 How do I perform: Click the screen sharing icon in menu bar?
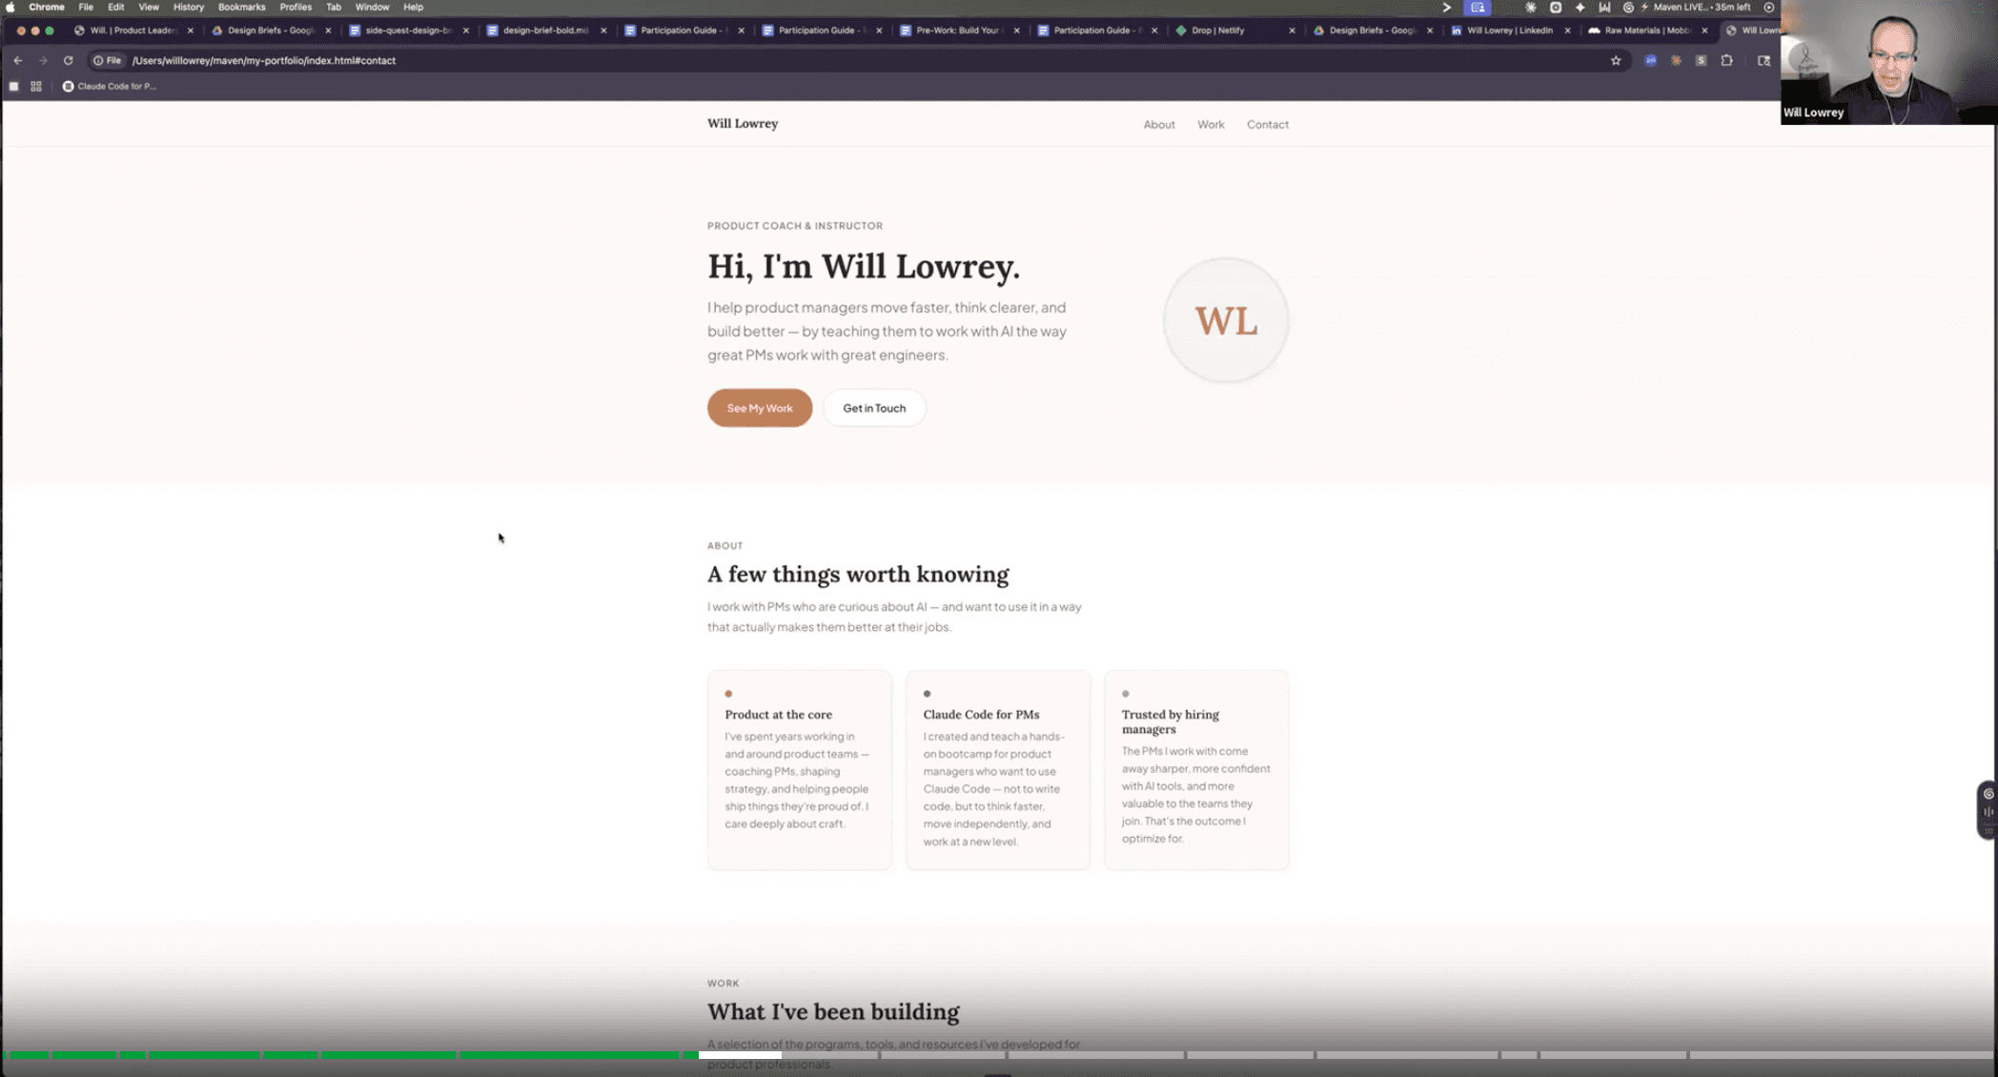tap(1478, 7)
